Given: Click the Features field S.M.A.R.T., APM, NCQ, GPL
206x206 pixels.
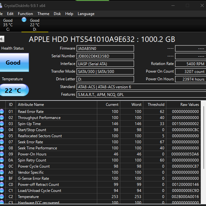Looking at the screenshot, I should pos(141,95).
